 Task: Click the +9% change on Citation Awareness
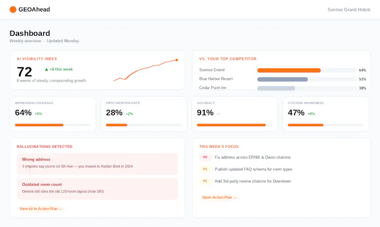pyautogui.click(x=311, y=114)
